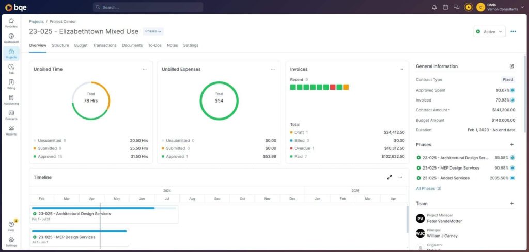Open Unbilled Time card options menu

pos(145,69)
